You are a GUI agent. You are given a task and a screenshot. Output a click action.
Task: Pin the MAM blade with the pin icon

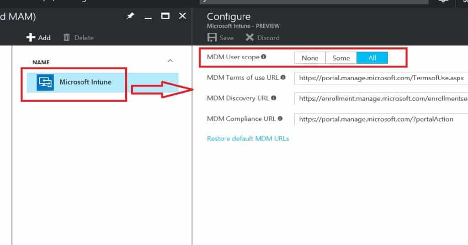pos(130,16)
